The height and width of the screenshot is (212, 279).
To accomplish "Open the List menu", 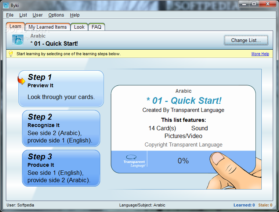I will (x=23, y=15).
